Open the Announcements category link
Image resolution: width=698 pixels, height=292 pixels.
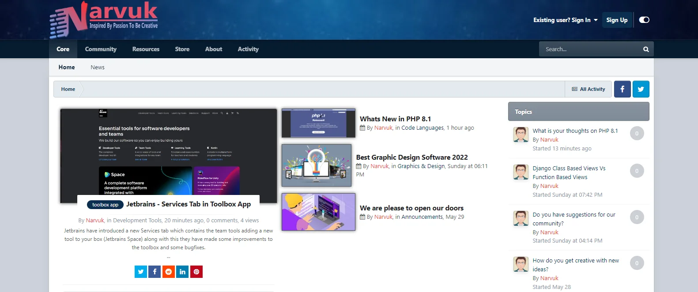pyautogui.click(x=422, y=217)
